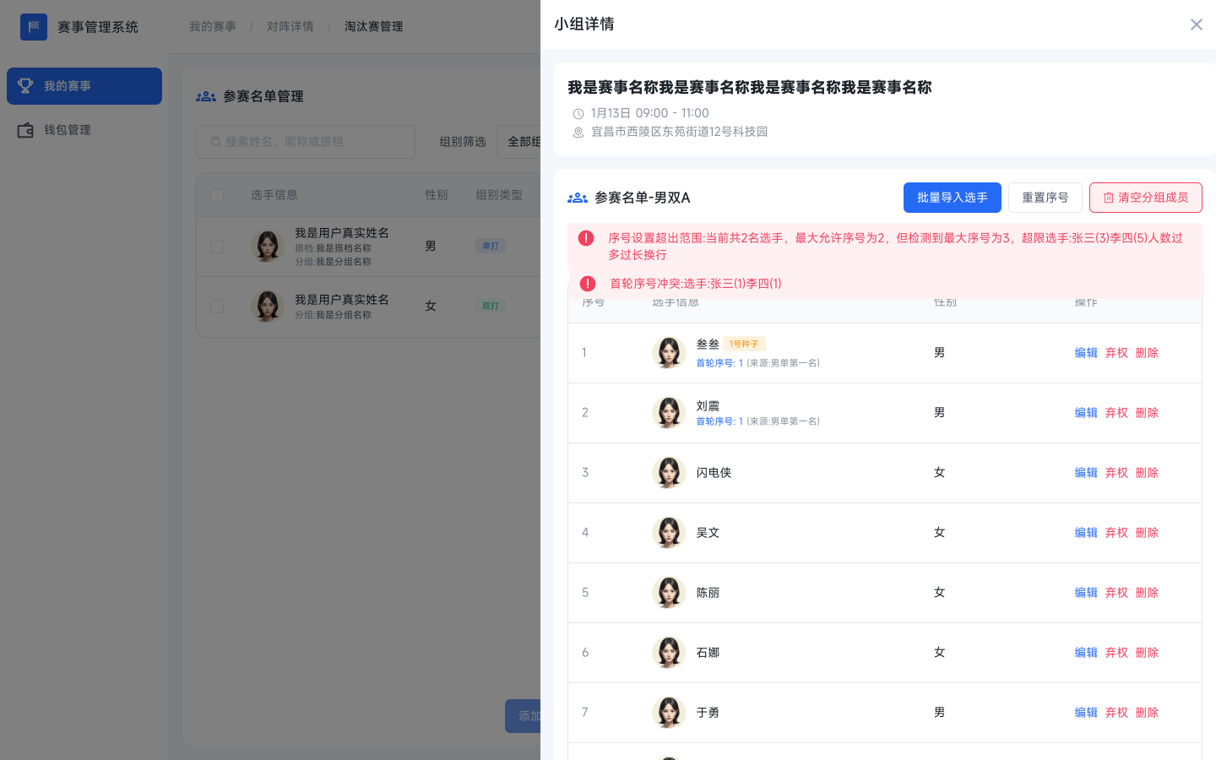Viewport: 1216px width, 760px height.
Task: Click 陈丽's avatar in row 5
Action: tap(669, 593)
